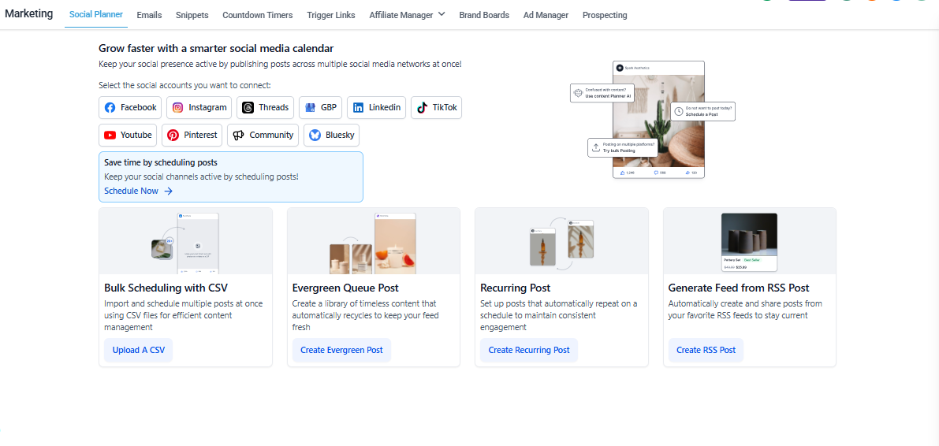The height and width of the screenshot is (446, 939).
Task: Click the Recurring Post heading
Action: 515,288
